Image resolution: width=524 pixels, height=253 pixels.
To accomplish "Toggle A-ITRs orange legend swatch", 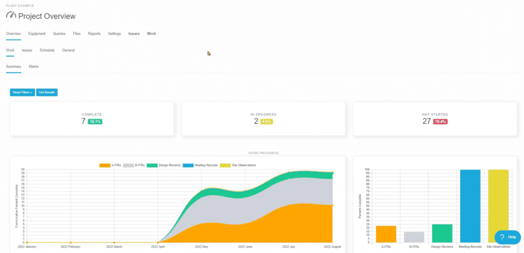I will [x=104, y=165].
